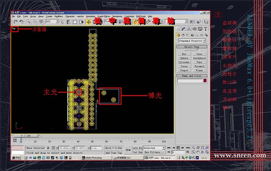Choose the Bind to Space Warp tool
Image resolution: width=271 pixels, height=171 pixels.
41,22
